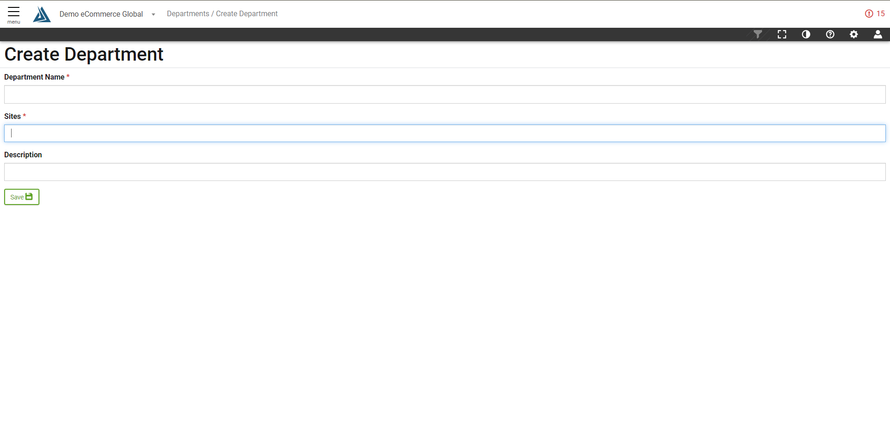
Task: Open the help question mark icon
Action: 830,34
